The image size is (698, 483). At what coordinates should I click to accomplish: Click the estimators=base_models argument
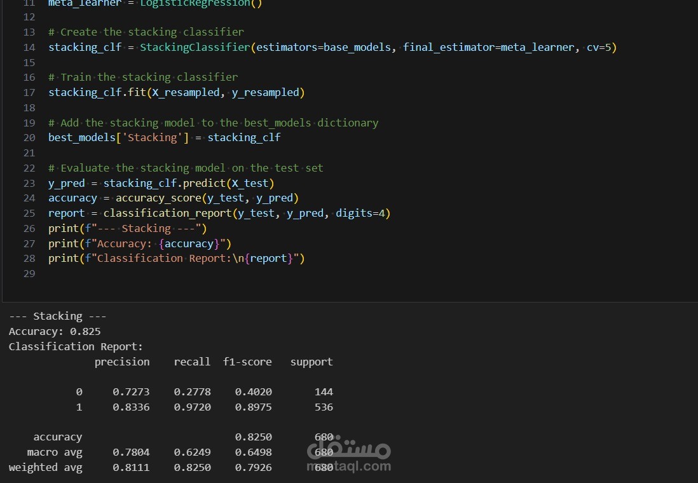[323, 47]
